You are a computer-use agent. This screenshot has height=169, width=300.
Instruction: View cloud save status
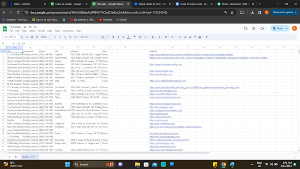[35, 27]
